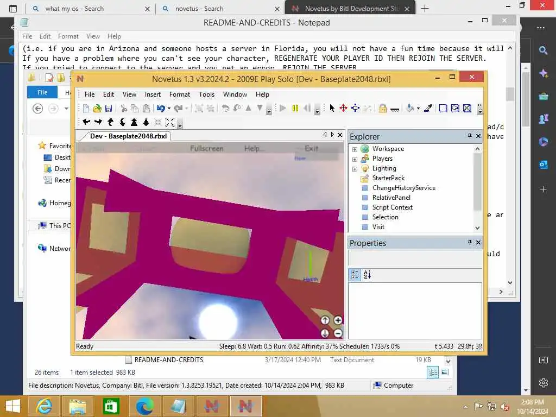Open a file using the folder icon
This screenshot has width=556, height=417.
97,109
